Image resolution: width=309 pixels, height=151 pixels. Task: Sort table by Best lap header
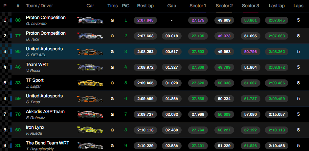click(145, 6)
